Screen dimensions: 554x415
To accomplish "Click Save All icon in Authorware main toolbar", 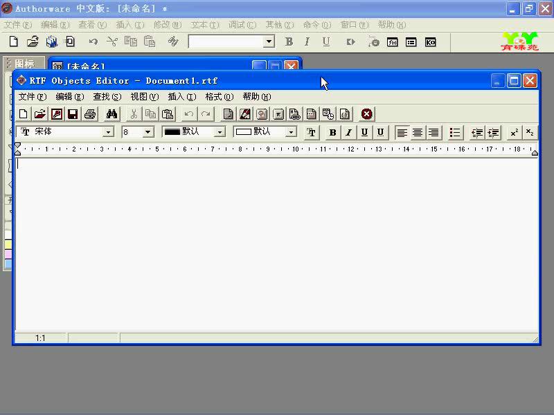I will pos(51,41).
